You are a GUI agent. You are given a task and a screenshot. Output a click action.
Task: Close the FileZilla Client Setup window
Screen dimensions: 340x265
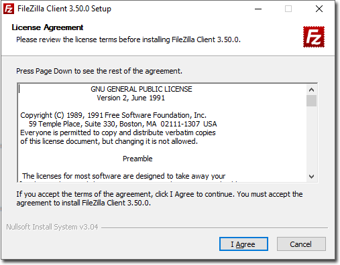319,9
